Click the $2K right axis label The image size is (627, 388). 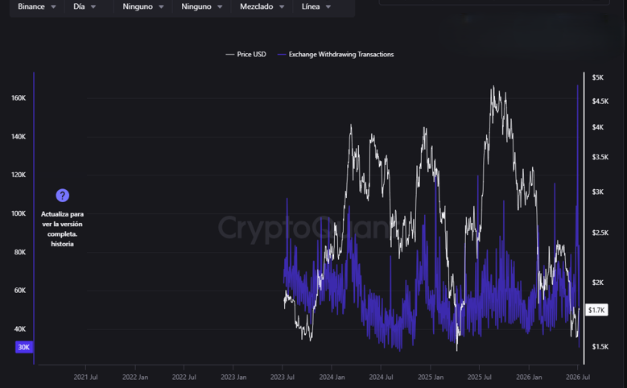click(x=598, y=283)
